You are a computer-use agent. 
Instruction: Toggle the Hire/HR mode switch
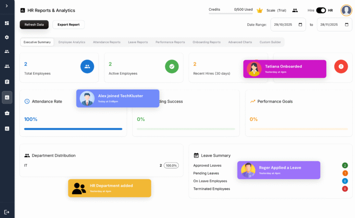click(x=321, y=10)
